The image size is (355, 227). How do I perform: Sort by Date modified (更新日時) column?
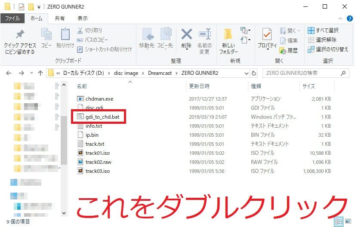(199, 86)
